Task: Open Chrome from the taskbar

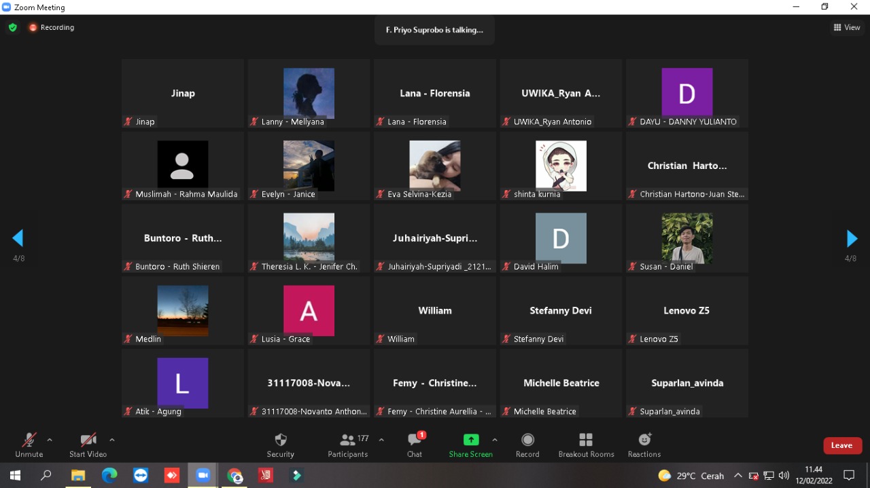Action: point(234,476)
